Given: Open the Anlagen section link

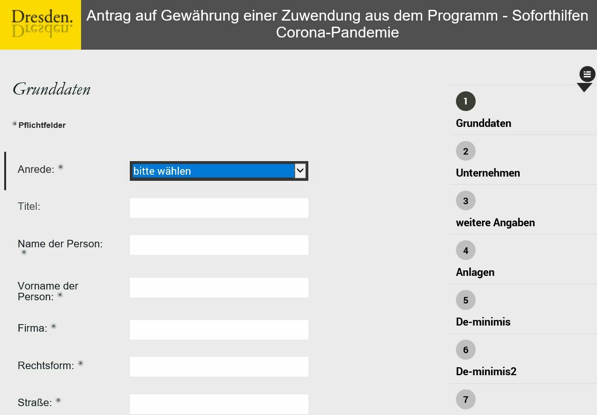Looking at the screenshot, I should click(x=475, y=272).
